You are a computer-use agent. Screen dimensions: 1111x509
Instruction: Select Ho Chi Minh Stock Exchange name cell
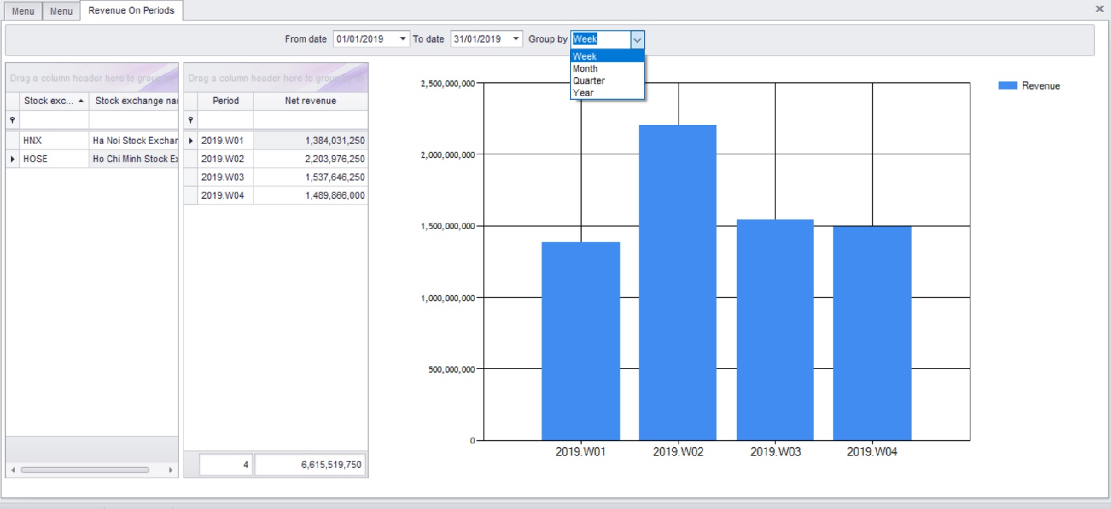tap(134, 159)
